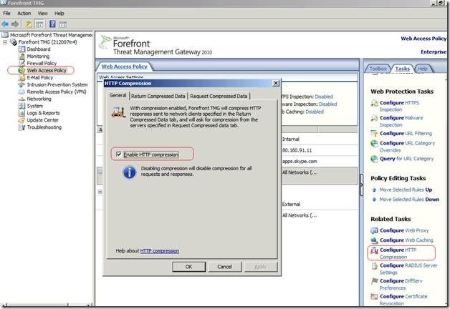Image resolution: width=450 pixels, height=309 pixels.
Task: Click the Show/Hide console tree toolbar icon
Action: pyautogui.click(x=39, y=24)
